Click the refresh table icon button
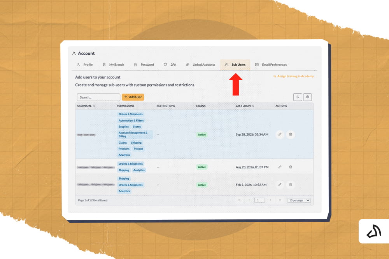The image size is (389, 259). tap(298, 97)
